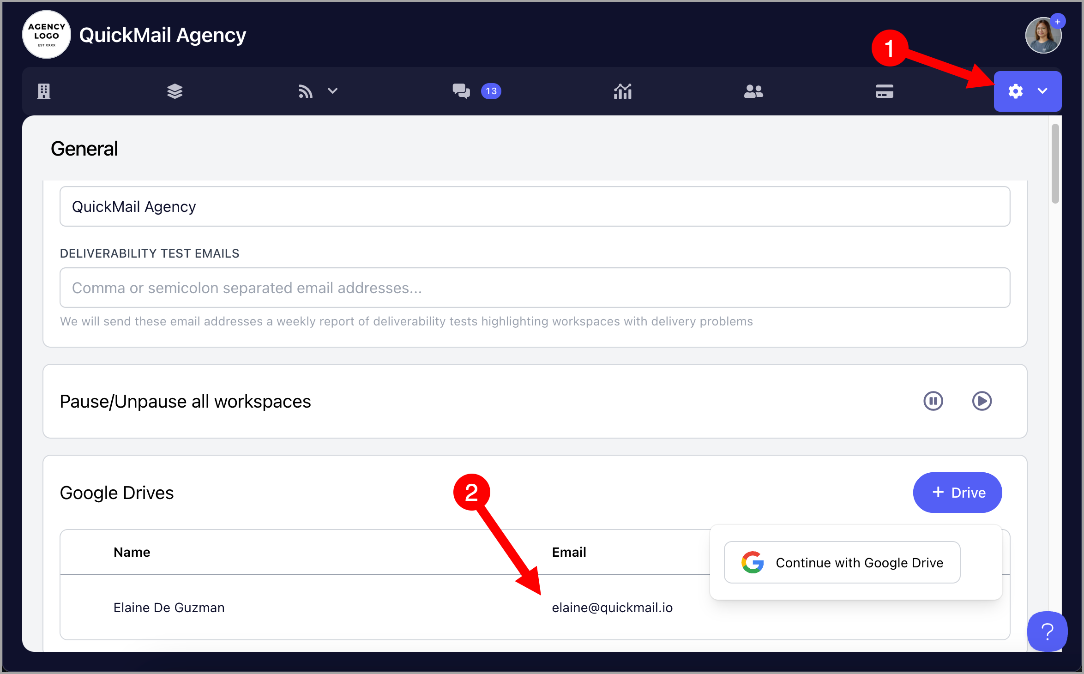The width and height of the screenshot is (1084, 674).
Task: Click Continue with Google Drive
Action: [843, 562]
